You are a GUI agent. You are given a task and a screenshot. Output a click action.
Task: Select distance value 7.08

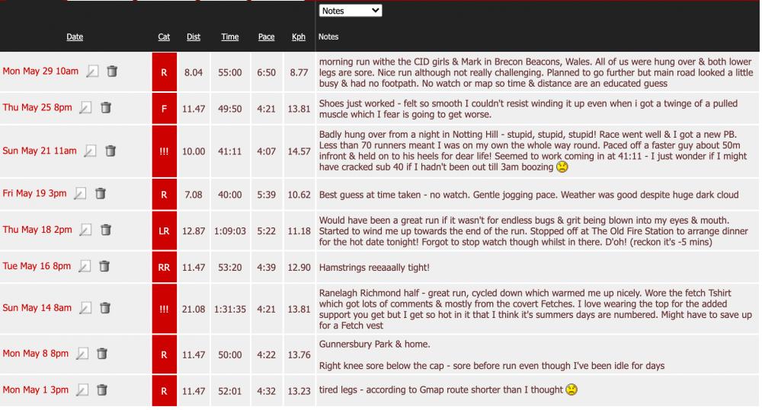(x=194, y=195)
